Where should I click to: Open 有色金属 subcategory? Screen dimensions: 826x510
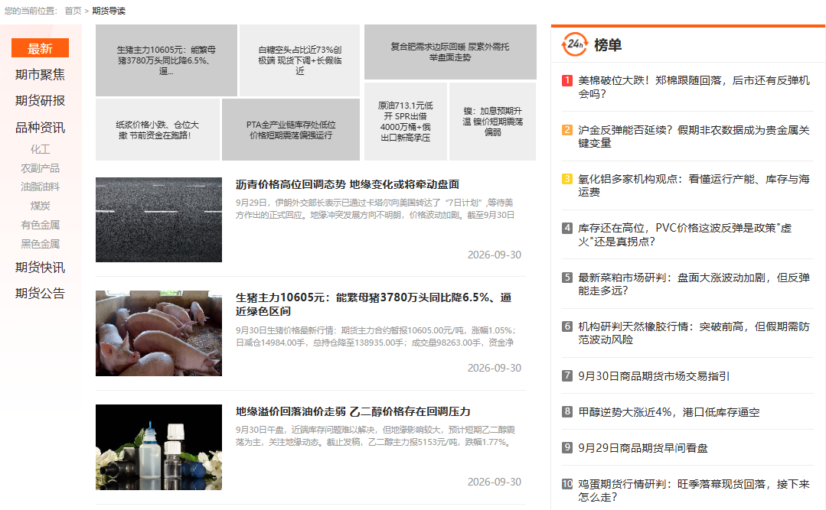point(40,226)
